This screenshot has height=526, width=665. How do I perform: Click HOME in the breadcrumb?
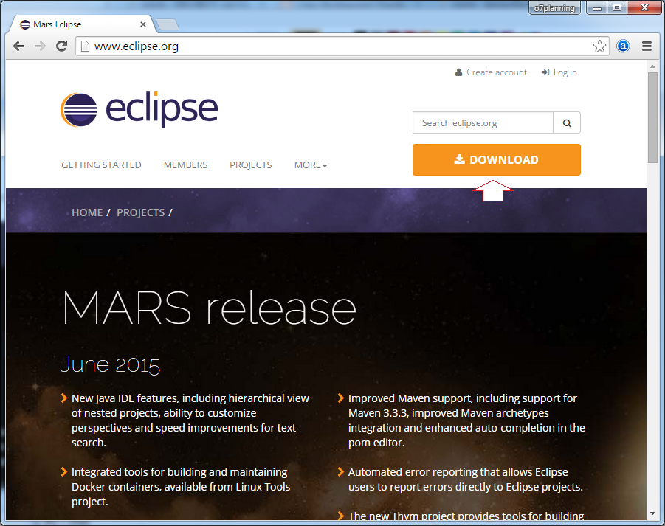[87, 212]
